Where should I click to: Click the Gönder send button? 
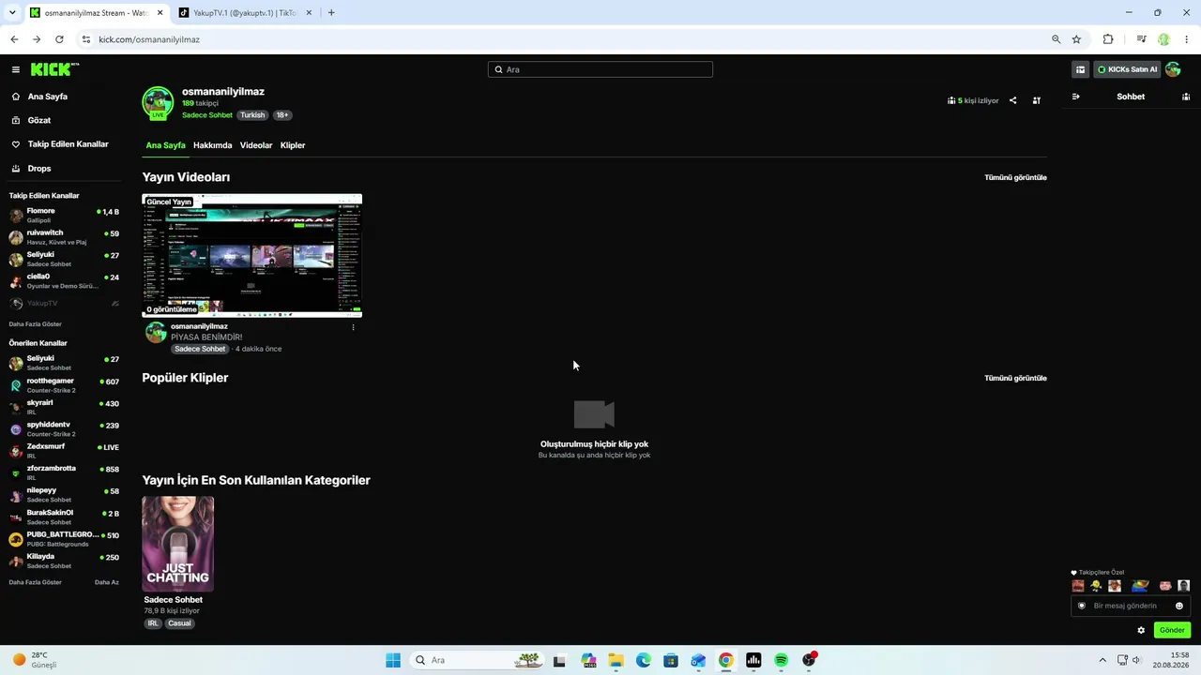pos(1172,630)
